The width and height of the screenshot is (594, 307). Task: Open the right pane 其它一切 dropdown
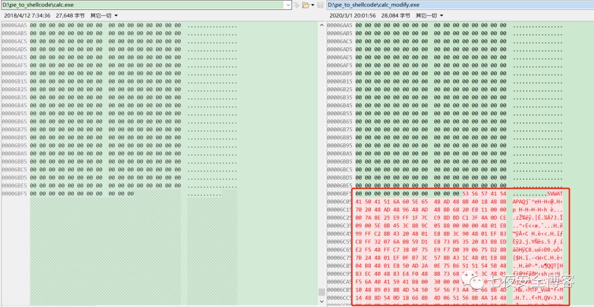[x=430, y=15]
